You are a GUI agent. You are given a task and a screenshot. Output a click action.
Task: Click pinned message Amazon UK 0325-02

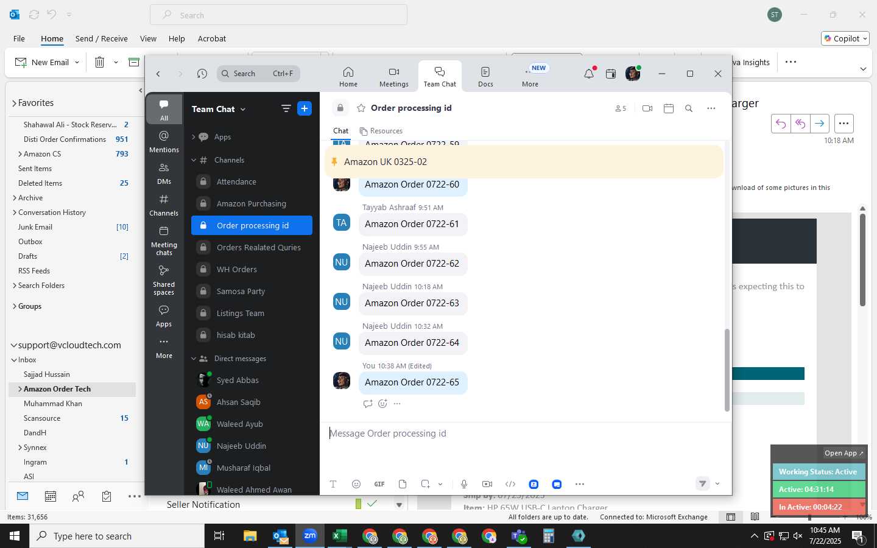pyautogui.click(x=524, y=162)
